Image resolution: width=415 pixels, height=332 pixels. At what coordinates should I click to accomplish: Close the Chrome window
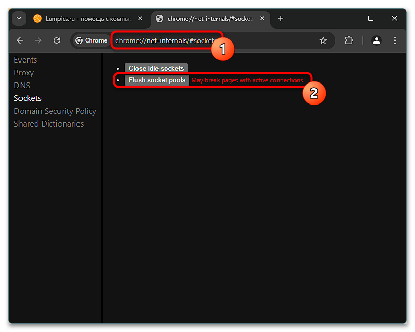point(394,18)
